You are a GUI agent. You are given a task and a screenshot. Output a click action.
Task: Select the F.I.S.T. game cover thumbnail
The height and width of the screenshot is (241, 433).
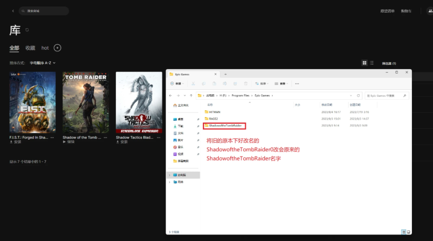33,102
